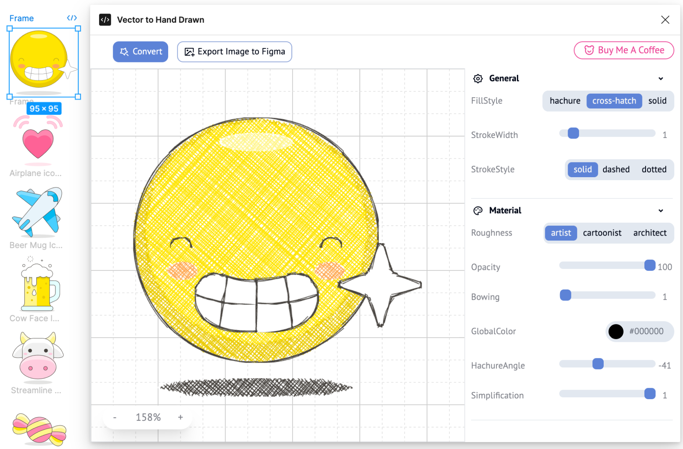Click the gear icon beside General
The height and width of the screenshot is (449, 683).
[x=478, y=79]
